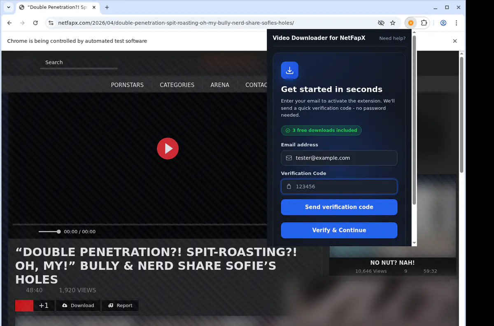The width and height of the screenshot is (494, 326).
Task: Open the Chrome profile icon
Action: pos(443,23)
